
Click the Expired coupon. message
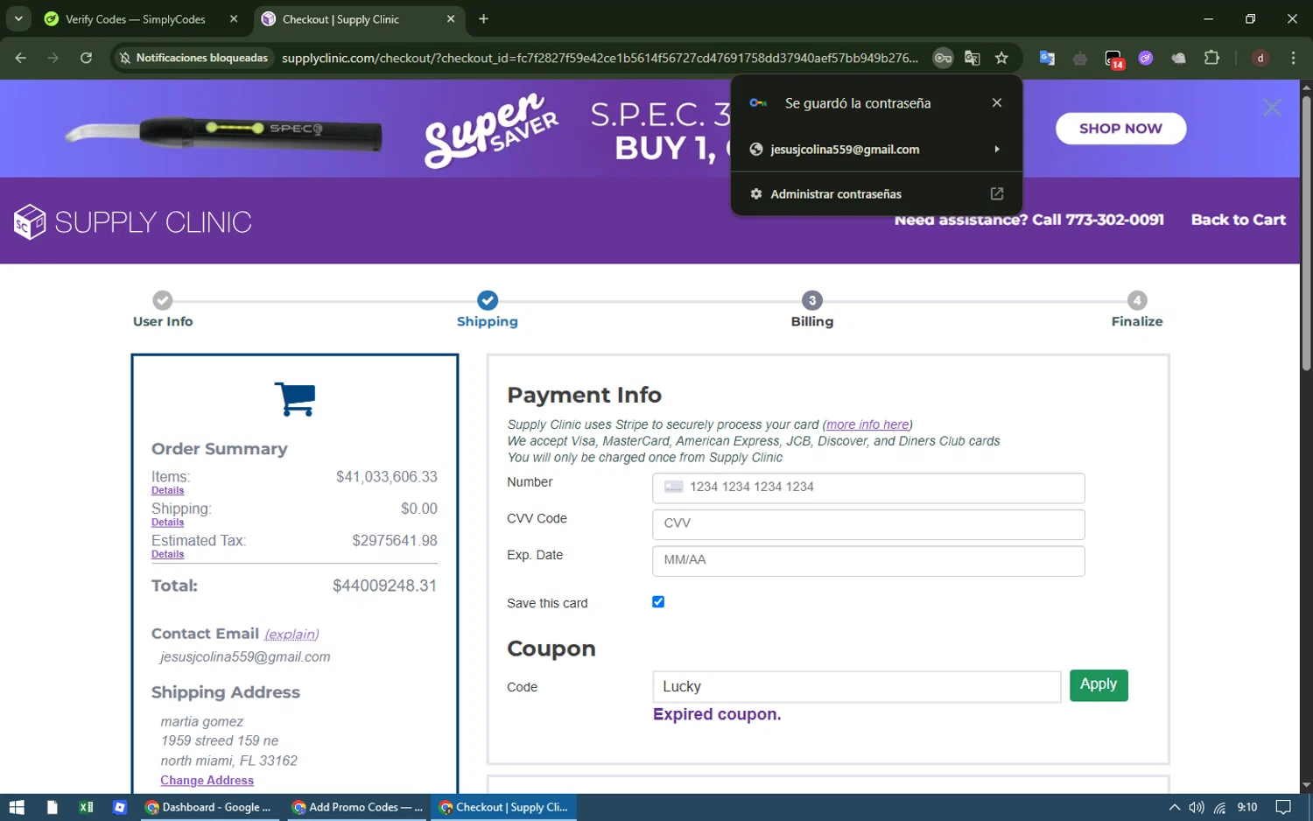point(717,714)
